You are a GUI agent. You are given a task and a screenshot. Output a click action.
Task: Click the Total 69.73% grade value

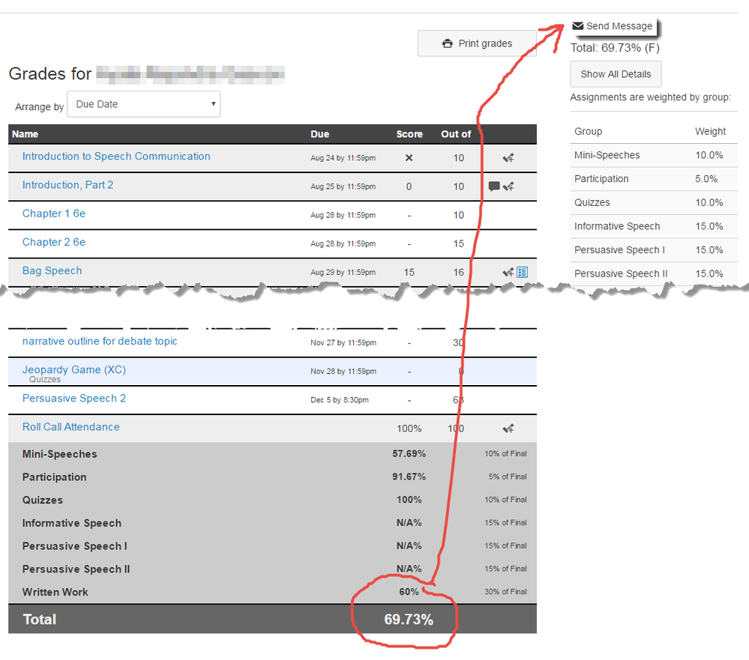point(408,620)
